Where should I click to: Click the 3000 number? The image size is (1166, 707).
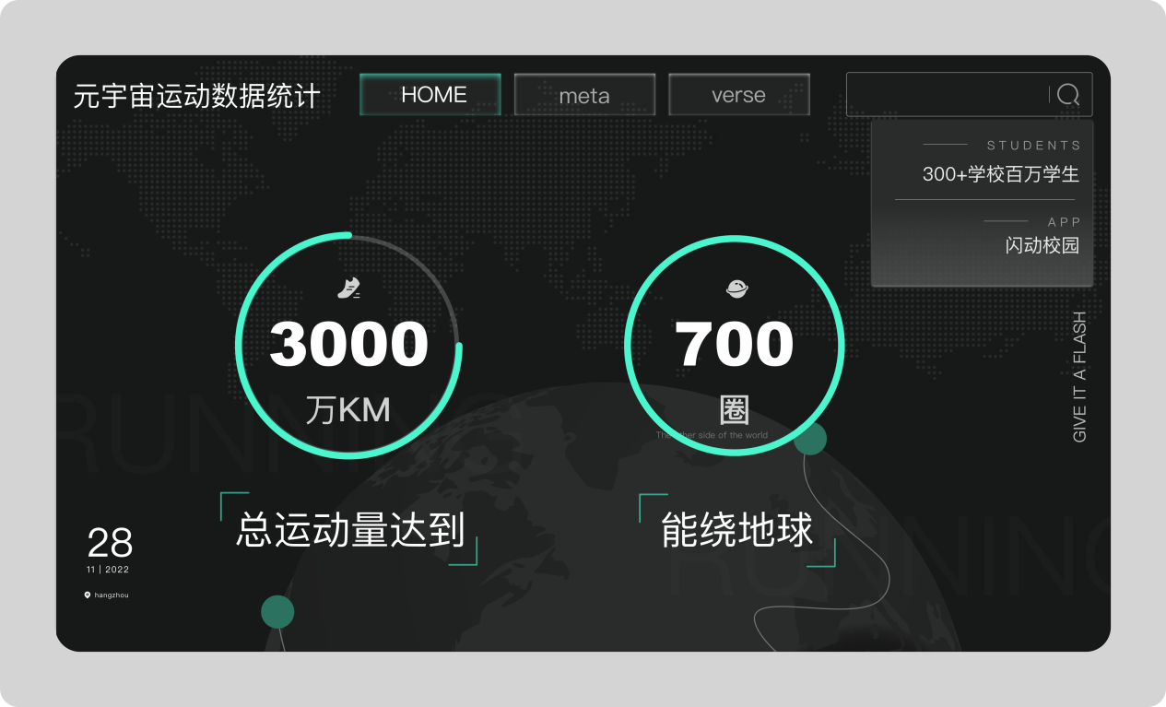348,344
